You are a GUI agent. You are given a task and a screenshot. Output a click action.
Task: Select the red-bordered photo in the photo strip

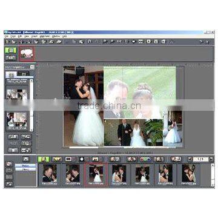(96, 175)
